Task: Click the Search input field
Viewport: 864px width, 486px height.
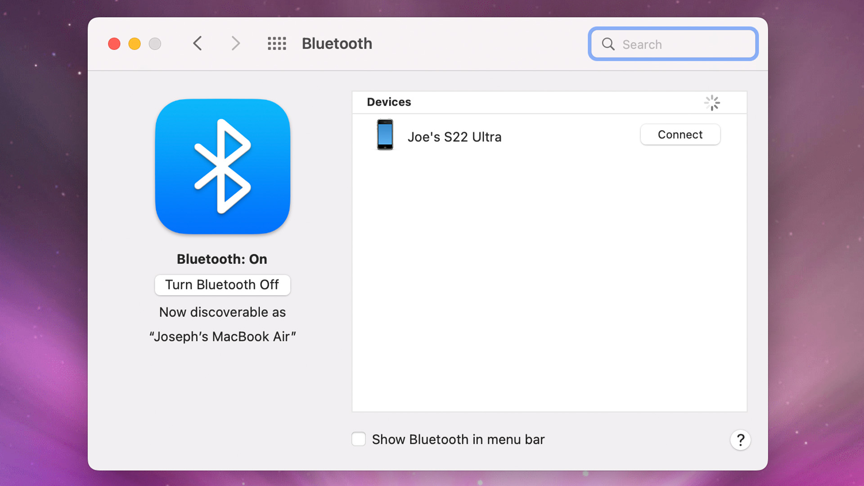Action: (x=673, y=44)
